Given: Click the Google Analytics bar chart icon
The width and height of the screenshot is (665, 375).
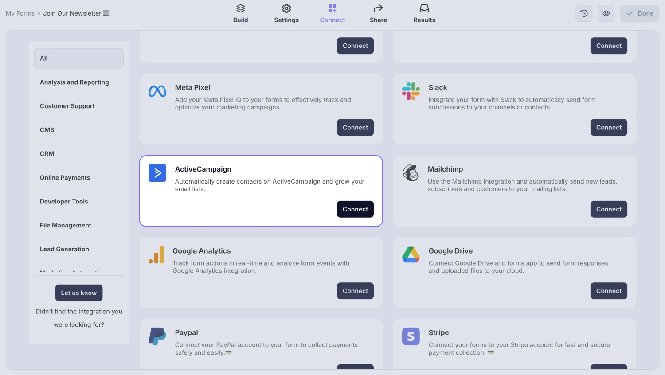Looking at the screenshot, I should [156, 255].
